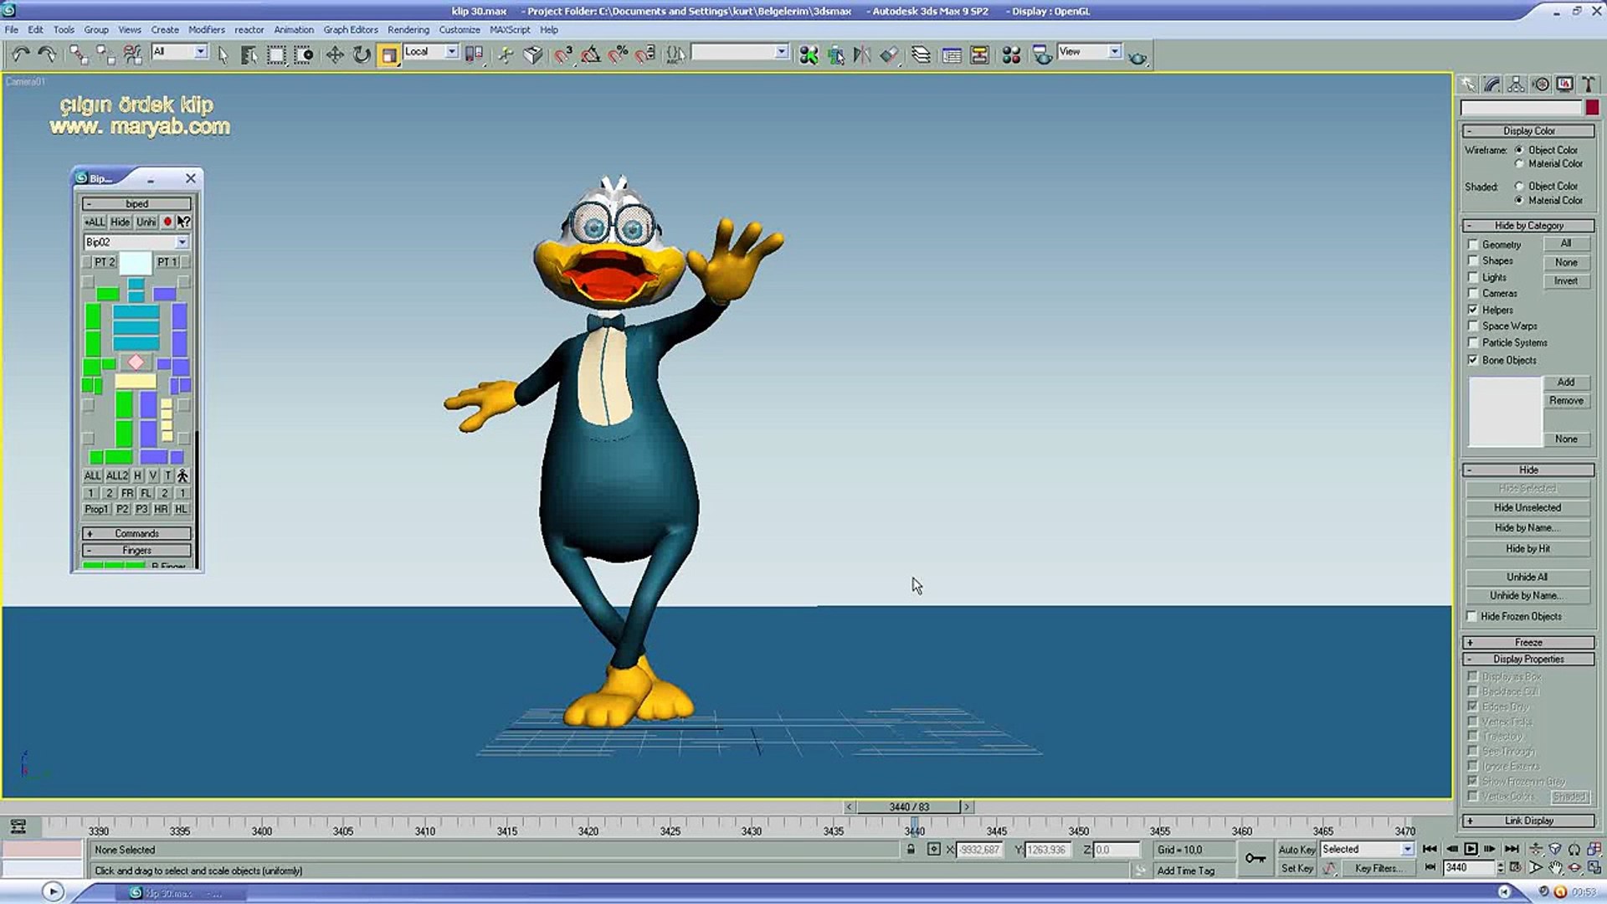
Task: Switch to the Utilities hammer panel
Action: pyautogui.click(x=1587, y=85)
